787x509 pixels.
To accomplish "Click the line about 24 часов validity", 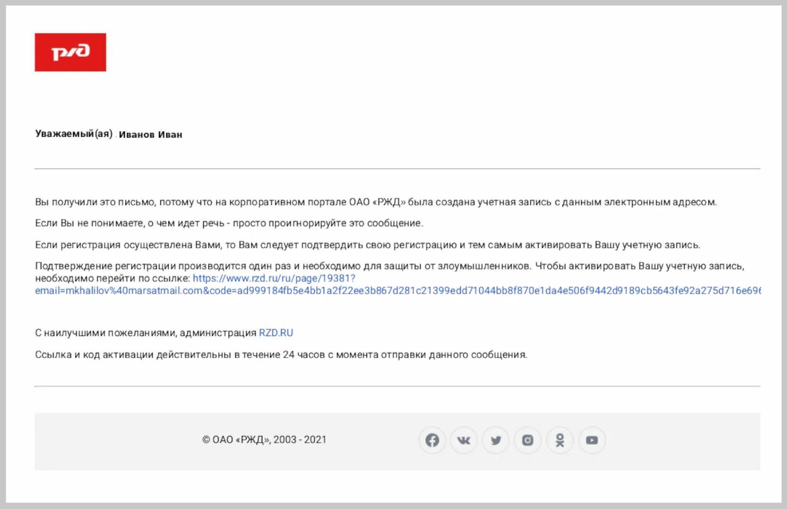I will coord(281,354).
